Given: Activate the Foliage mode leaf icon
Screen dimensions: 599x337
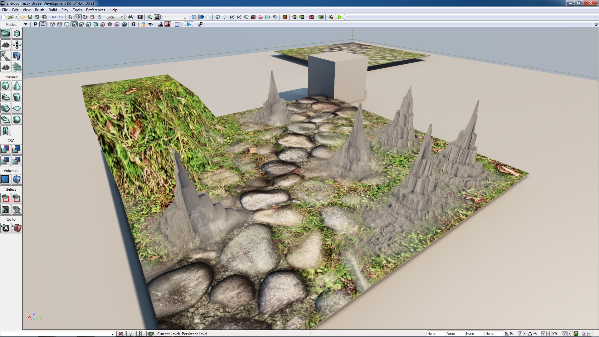Looking at the screenshot, I should pyautogui.click(x=17, y=67).
